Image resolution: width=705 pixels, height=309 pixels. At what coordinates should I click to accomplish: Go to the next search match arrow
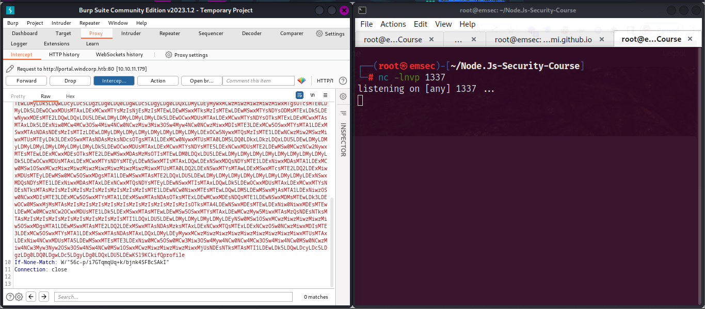[44, 297]
